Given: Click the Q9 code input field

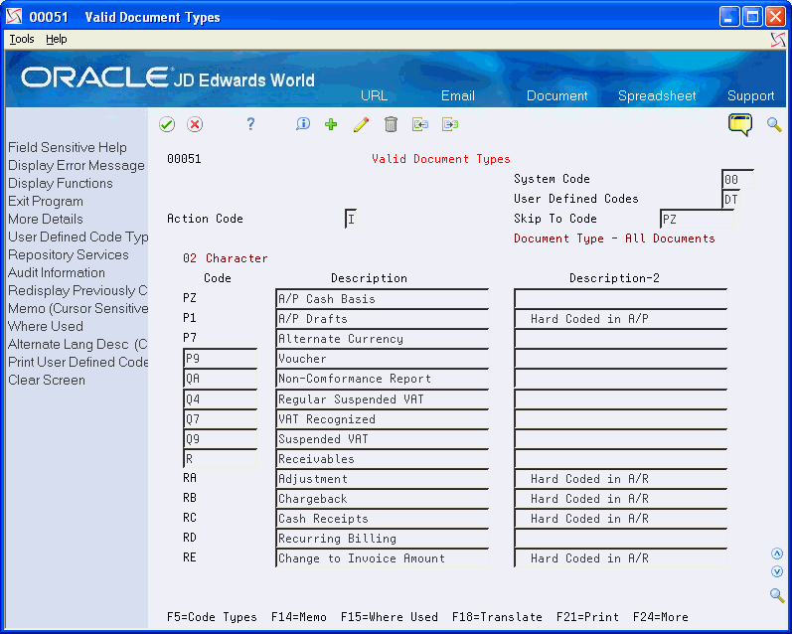Looking at the screenshot, I should [221, 439].
